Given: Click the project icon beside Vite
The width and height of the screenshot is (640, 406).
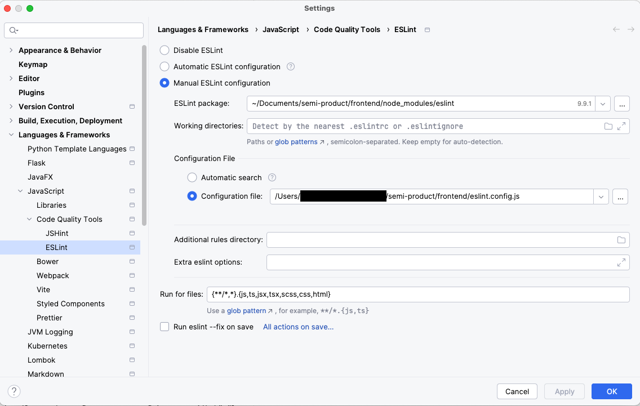Looking at the screenshot, I should (132, 289).
